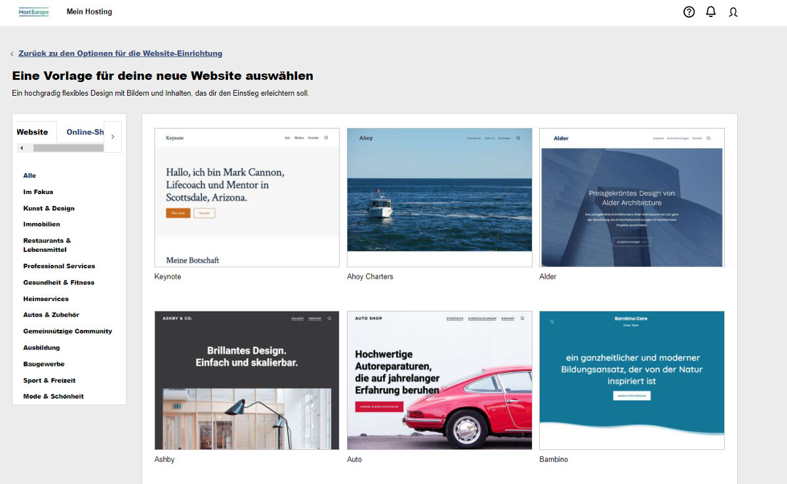The height and width of the screenshot is (484, 787).
Task: Choose the Alder template thumbnail
Action: pos(632,197)
